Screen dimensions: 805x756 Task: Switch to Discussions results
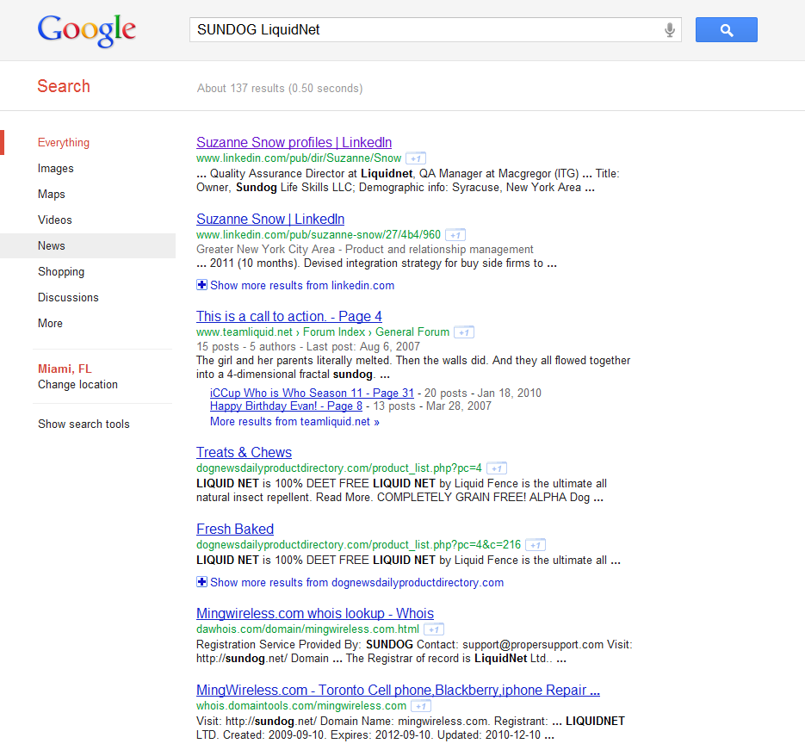pos(68,297)
